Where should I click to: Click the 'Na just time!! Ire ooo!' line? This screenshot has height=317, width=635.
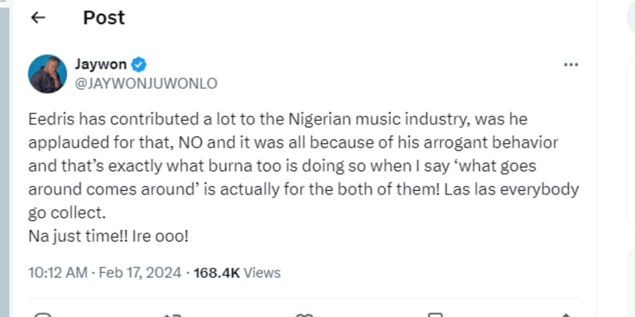tap(108, 236)
